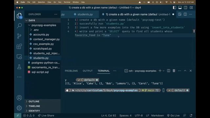
Task: Show additional views ellipsis in activity bar
Action: tap(19, 77)
